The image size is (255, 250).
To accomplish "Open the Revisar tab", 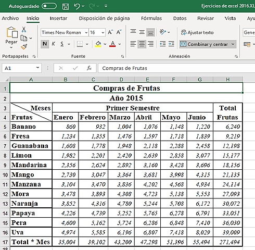I will pos(206,18).
